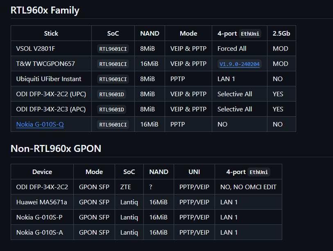Click the RTL9601D tag in UPC row
The image size is (333, 251).
pos(111,94)
